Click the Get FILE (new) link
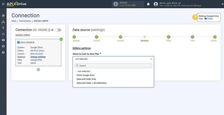This screenshot has height=115, width=224. [37, 51]
